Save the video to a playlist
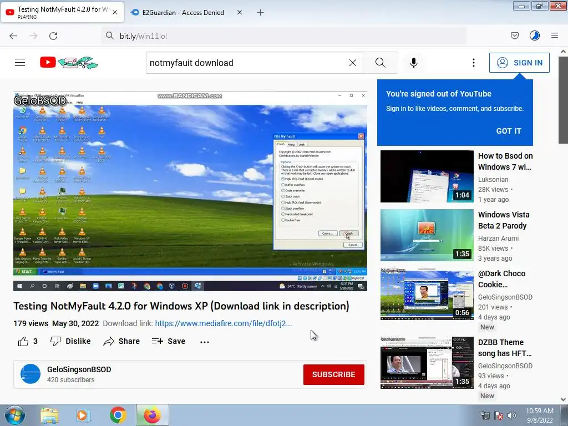 [x=169, y=341]
